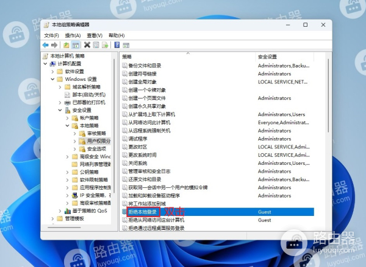Click the policy icon beside 创建符号链接
Screen dimensions: 366x267
(124, 74)
